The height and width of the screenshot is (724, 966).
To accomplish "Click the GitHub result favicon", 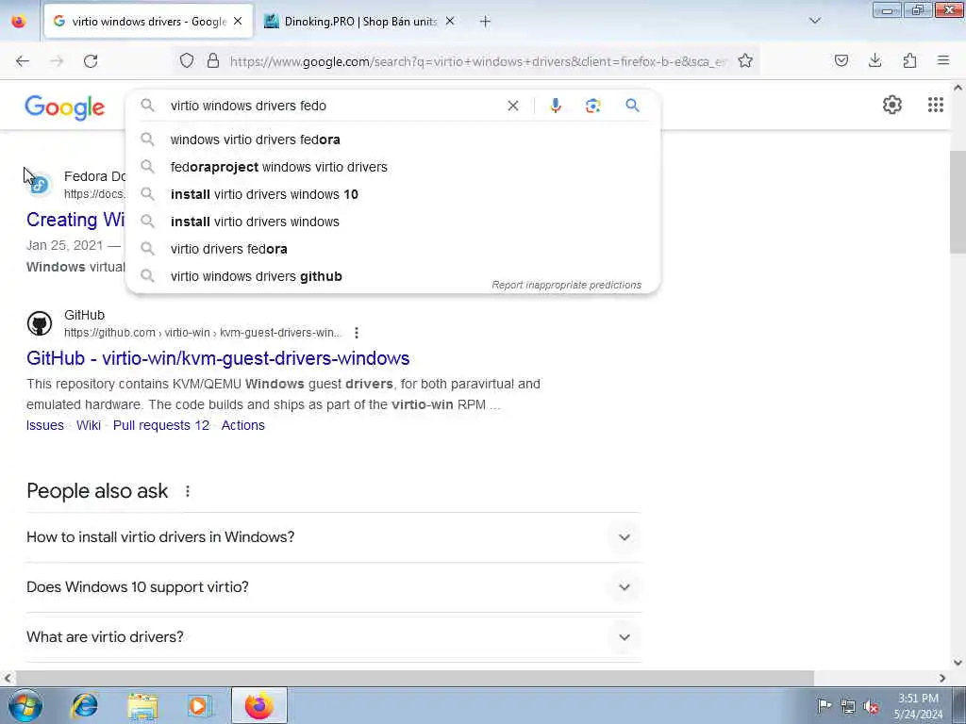I will [40, 324].
